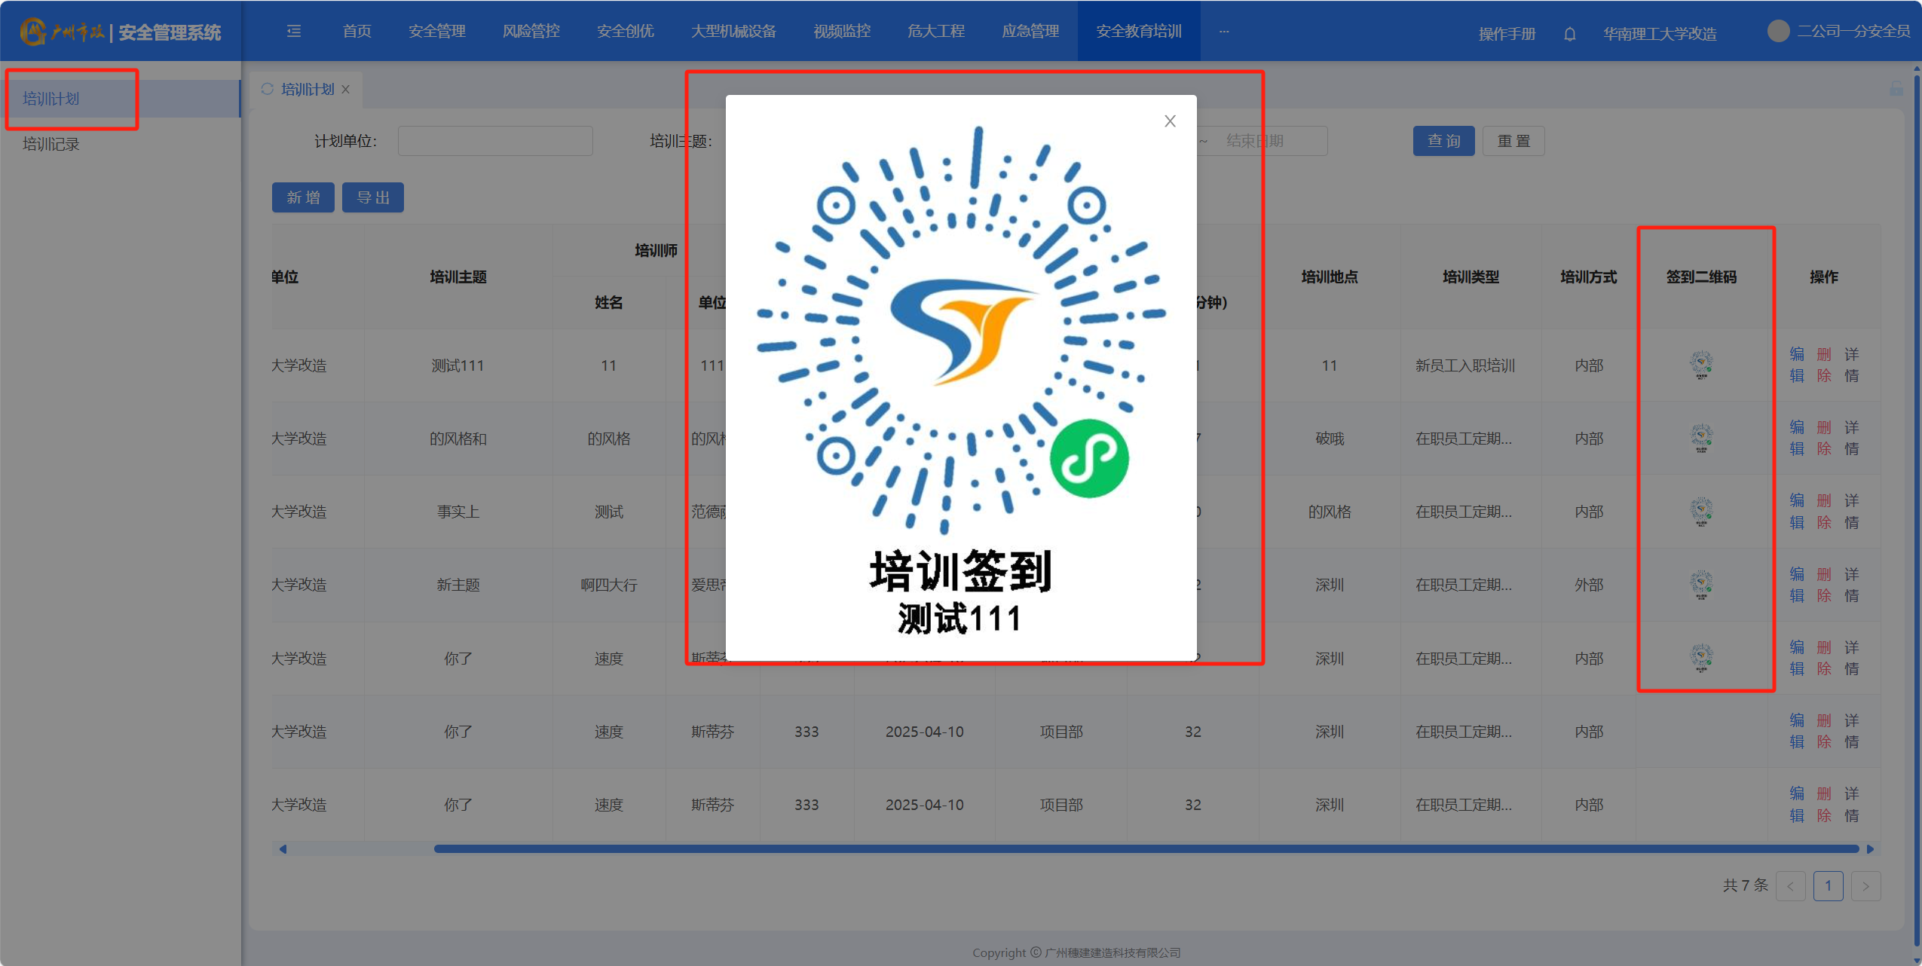The image size is (1922, 966).
Task: Expand the more menu ellipsis in navbar
Action: (1223, 31)
